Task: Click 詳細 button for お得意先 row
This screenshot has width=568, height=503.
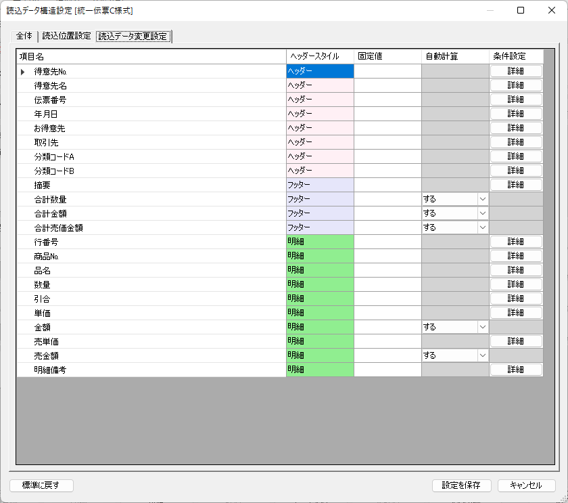Action: click(516, 128)
